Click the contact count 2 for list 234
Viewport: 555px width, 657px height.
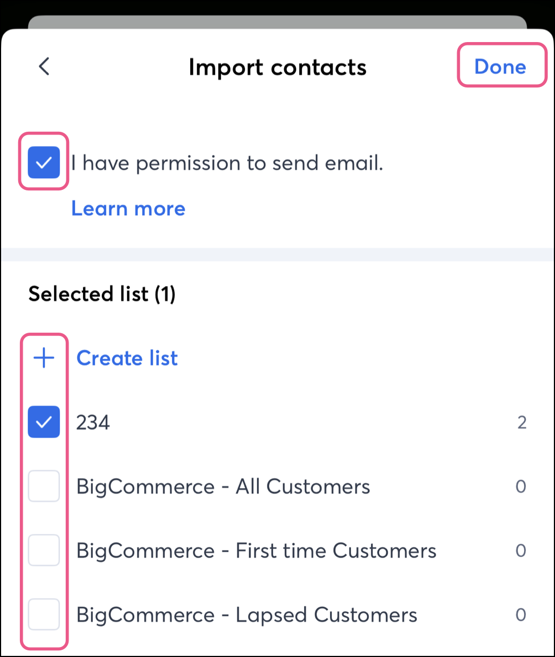(521, 423)
